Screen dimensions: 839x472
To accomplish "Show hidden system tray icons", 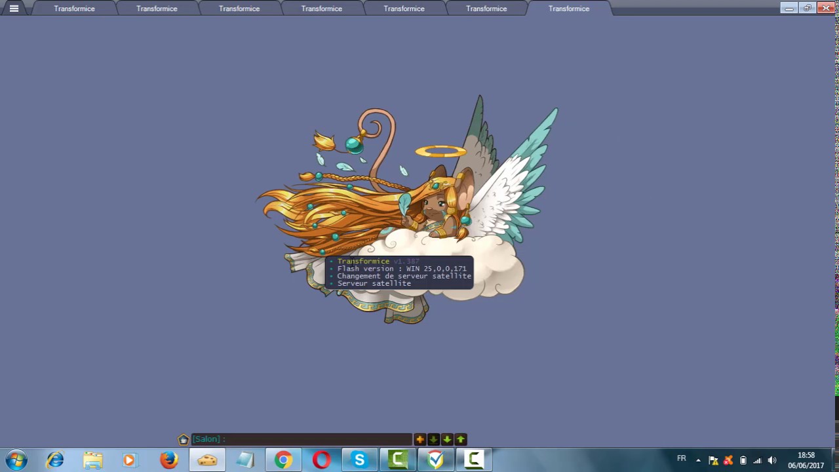I will pyautogui.click(x=698, y=460).
